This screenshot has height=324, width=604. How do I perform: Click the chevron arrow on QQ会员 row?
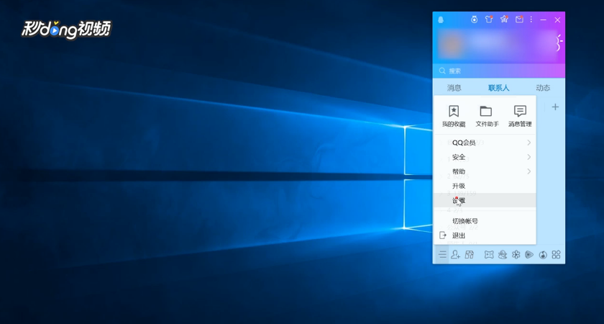coord(529,143)
